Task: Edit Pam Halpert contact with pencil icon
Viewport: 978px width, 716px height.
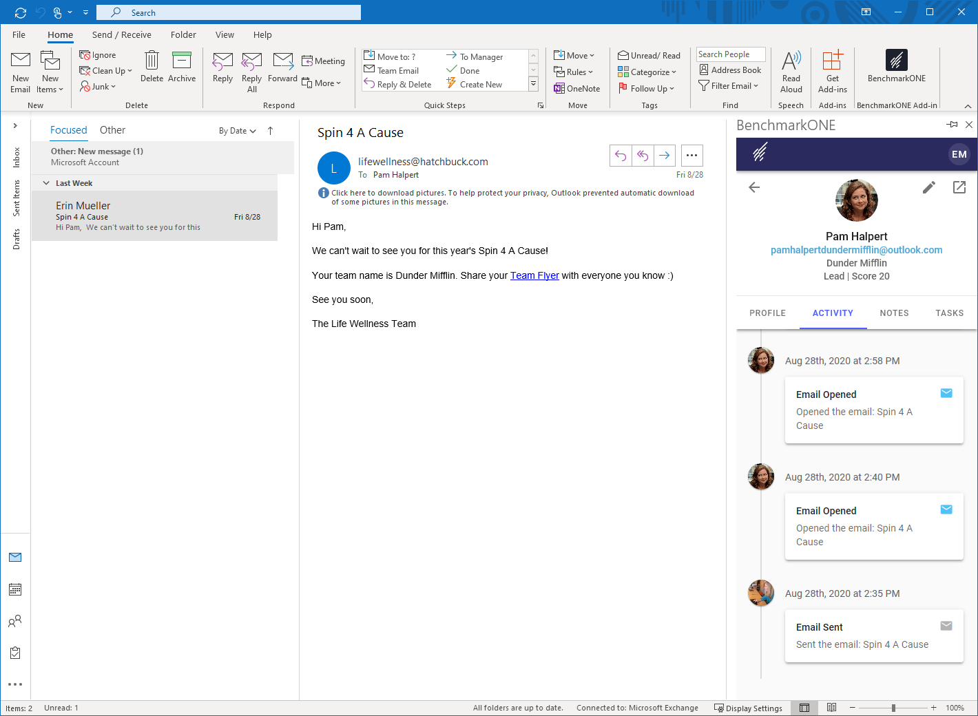Action: [929, 187]
